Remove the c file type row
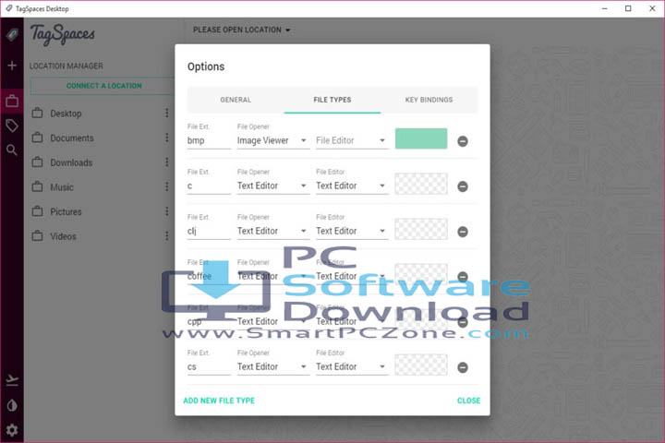Viewport: 665px width, 443px height. click(463, 186)
